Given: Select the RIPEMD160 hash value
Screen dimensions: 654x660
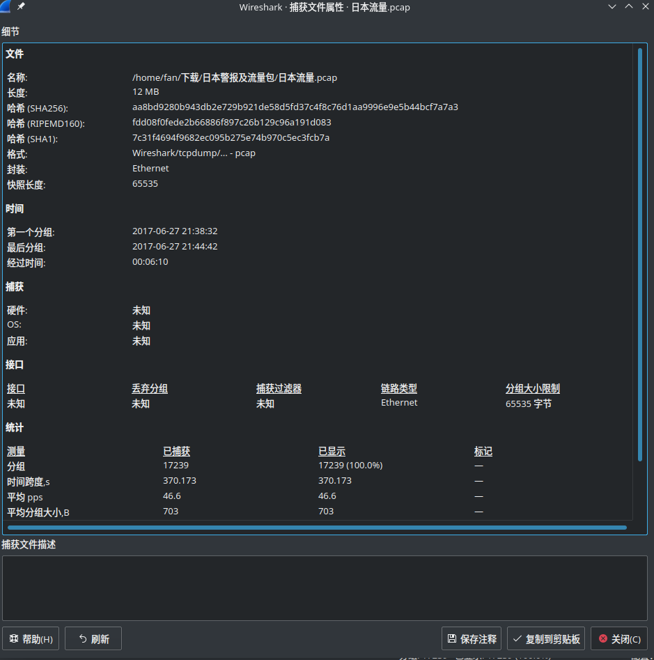Looking at the screenshot, I should pos(232,123).
